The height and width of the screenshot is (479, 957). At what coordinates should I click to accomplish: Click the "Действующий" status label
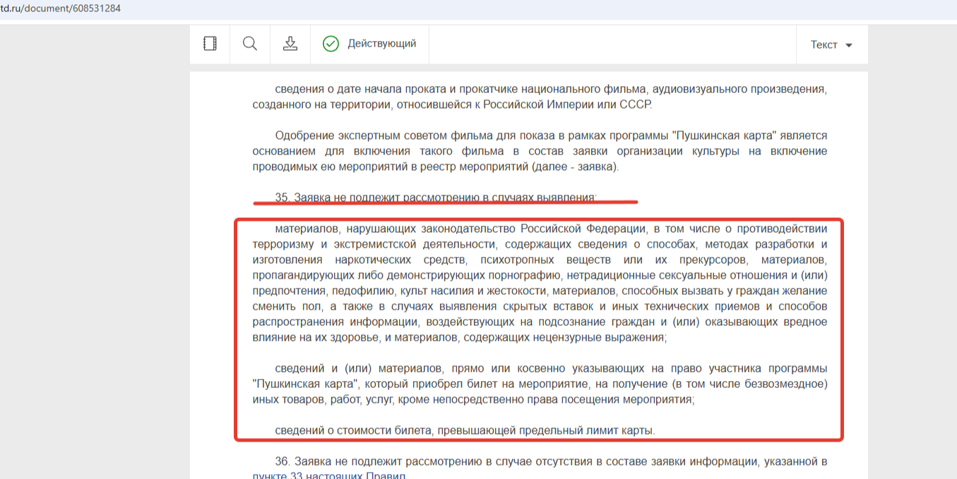click(381, 44)
